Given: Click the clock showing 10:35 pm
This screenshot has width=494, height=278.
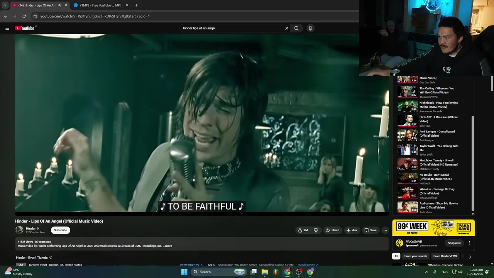Looking at the screenshot, I should 475,272.
